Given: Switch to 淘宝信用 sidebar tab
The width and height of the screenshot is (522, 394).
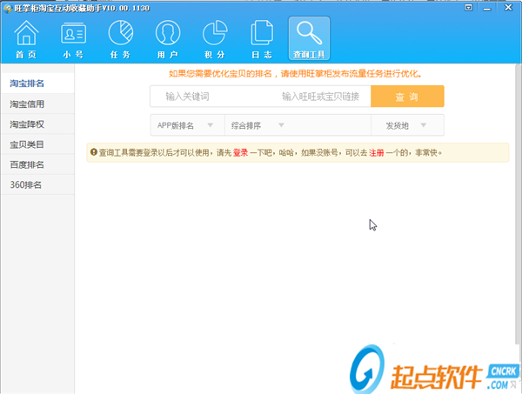Looking at the screenshot, I should click(x=37, y=104).
